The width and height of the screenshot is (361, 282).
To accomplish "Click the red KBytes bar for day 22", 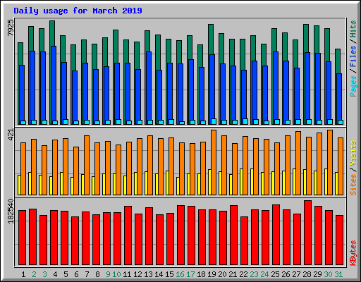I will [244, 241].
